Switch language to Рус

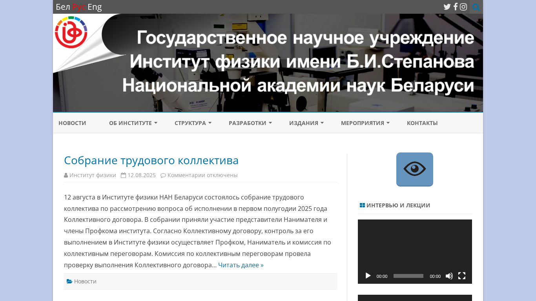79,7
